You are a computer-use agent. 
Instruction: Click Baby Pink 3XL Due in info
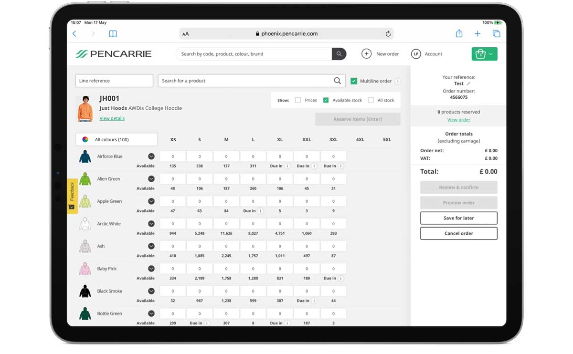click(341, 278)
